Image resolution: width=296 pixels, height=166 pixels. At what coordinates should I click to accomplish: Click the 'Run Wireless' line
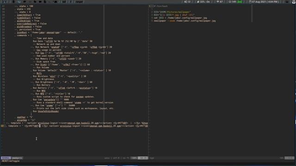[x=58, y=76]
